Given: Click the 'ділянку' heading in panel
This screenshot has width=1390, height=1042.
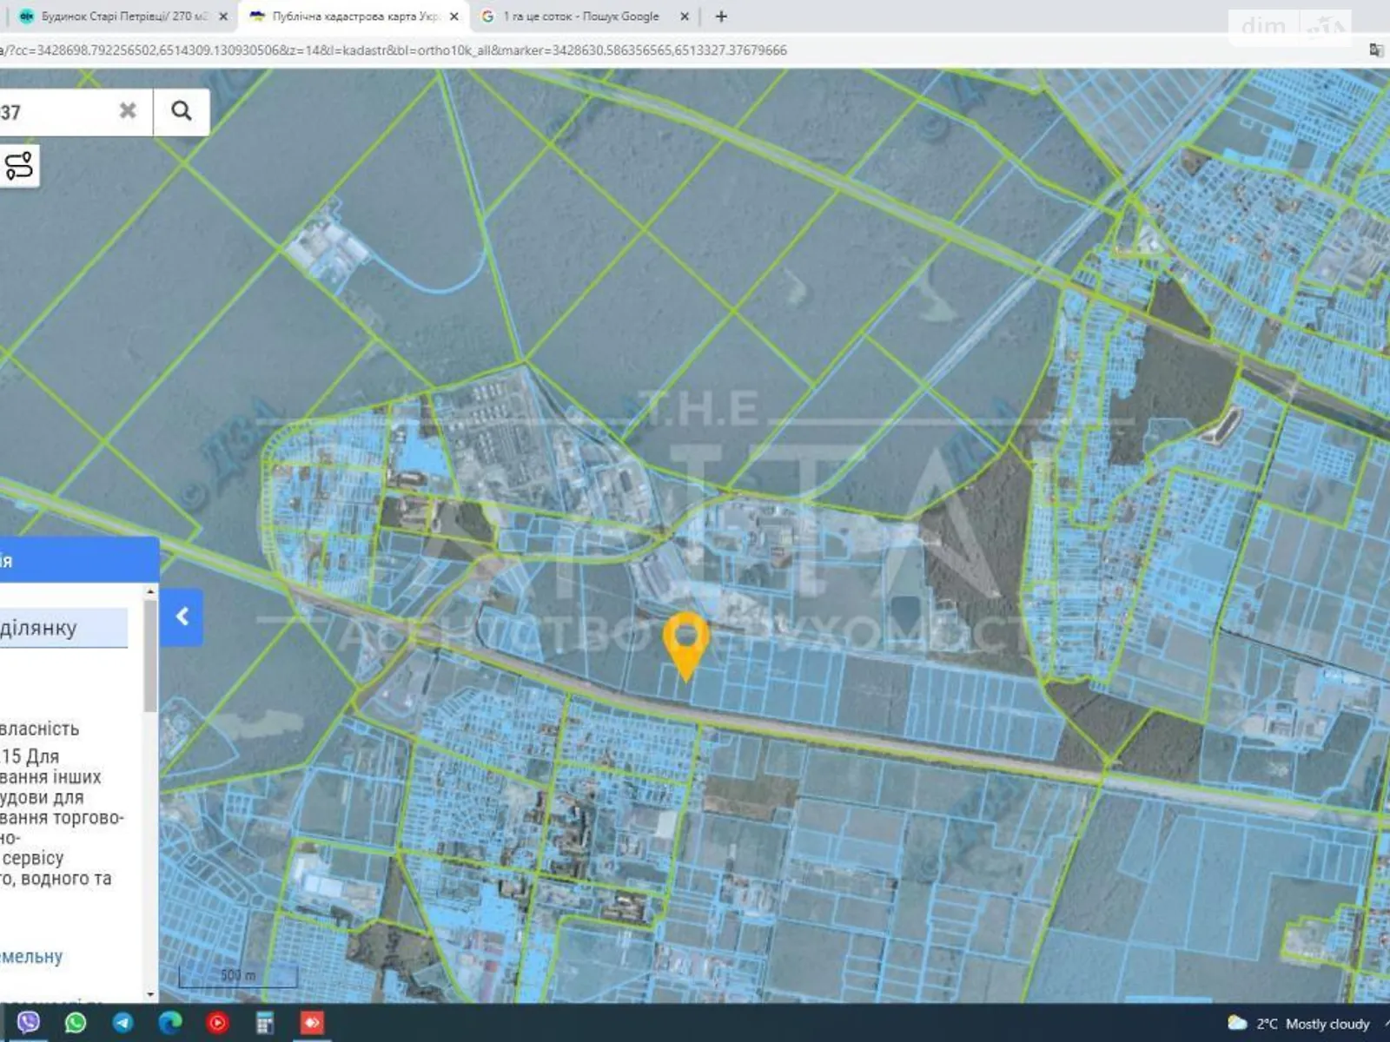Looking at the screenshot, I should [38, 628].
